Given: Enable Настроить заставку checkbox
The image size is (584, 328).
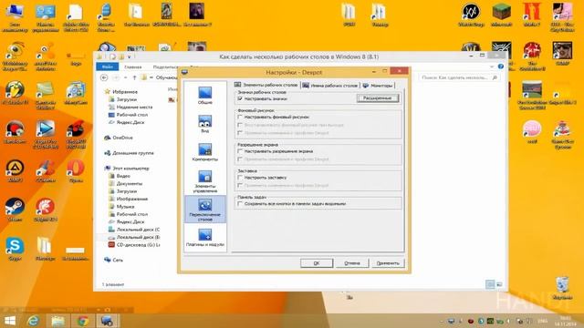Looking at the screenshot, I should pos(240,178).
